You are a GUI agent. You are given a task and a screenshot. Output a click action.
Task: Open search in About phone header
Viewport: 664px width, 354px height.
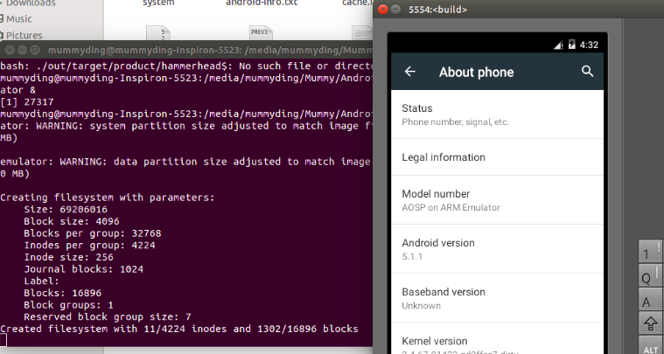point(587,71)
